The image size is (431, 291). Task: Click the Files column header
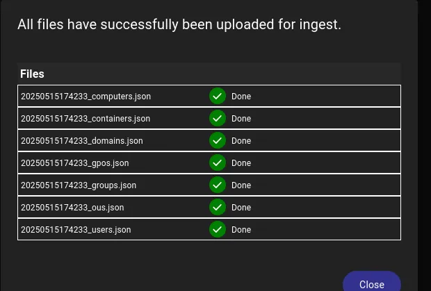coord(32,74)
